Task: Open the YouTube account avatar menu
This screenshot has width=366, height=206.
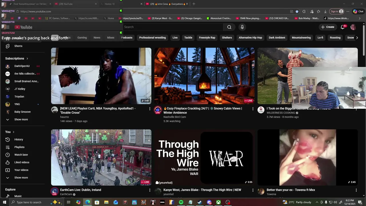Action: (353, 27)
